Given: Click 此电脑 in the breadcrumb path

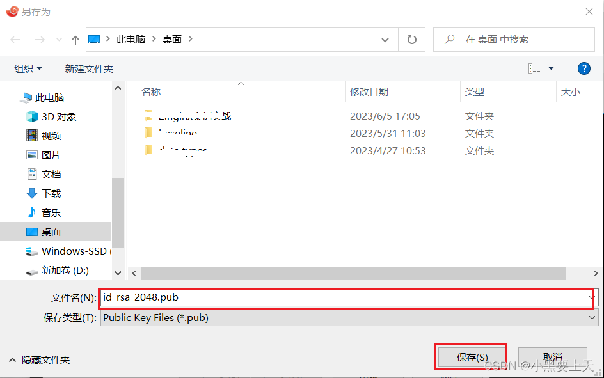Looking at the screenshot, I should point(131,39).
